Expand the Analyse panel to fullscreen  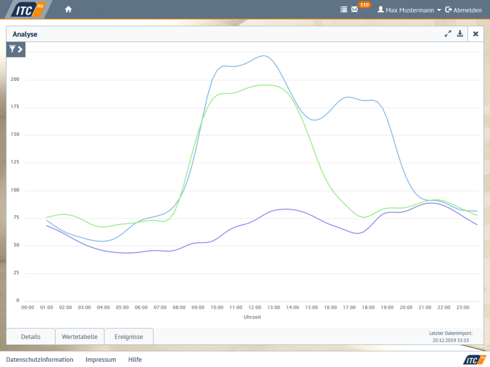(x=448, y=33)
